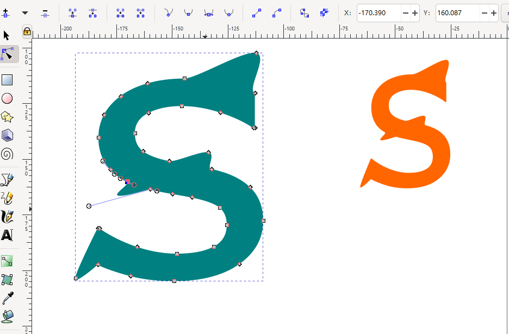Convert stroke to path
Image resolution: width=509 pixels, height=334 pixels.
click(324, 13)
